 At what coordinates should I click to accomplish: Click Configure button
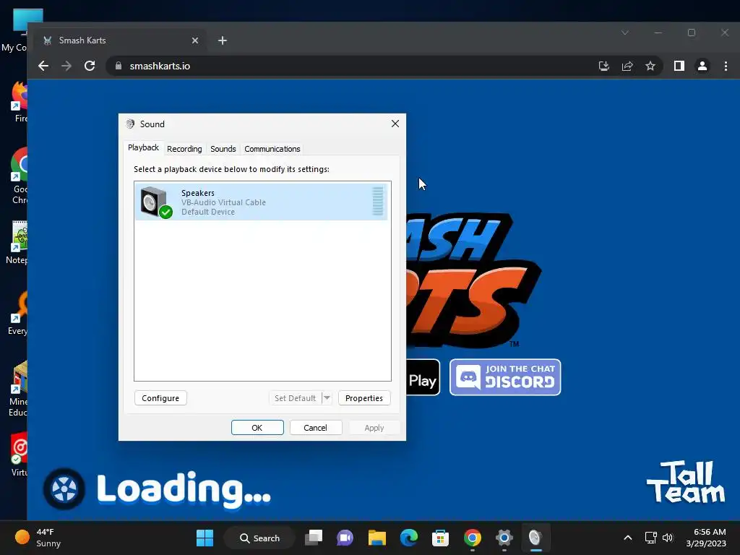tap(160, 398)
